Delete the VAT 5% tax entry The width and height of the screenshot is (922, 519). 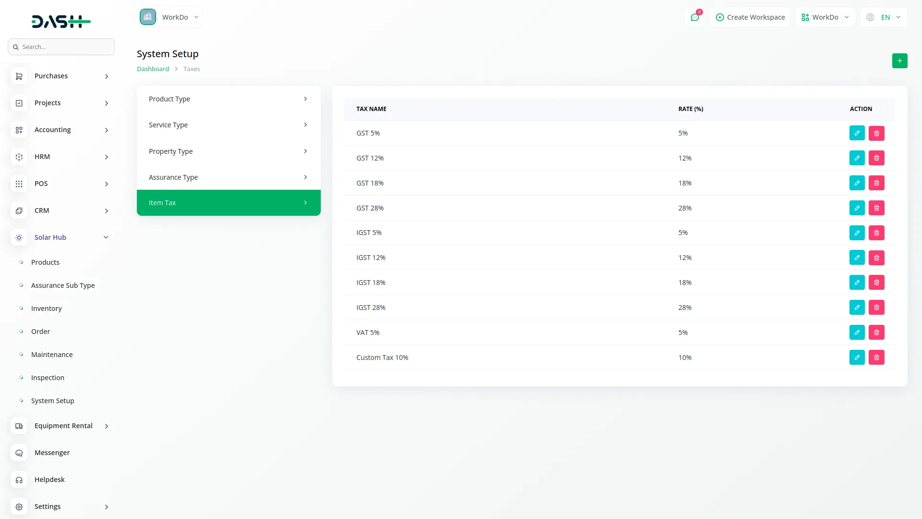pos(876,333)
